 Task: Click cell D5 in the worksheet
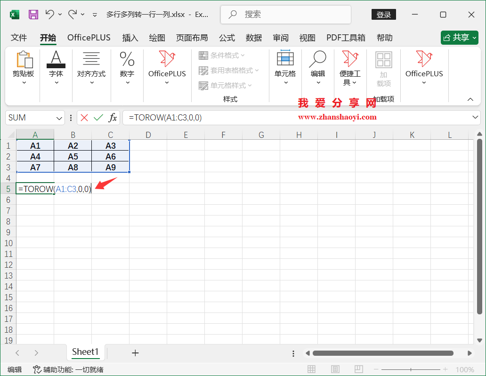pos(148,189)
